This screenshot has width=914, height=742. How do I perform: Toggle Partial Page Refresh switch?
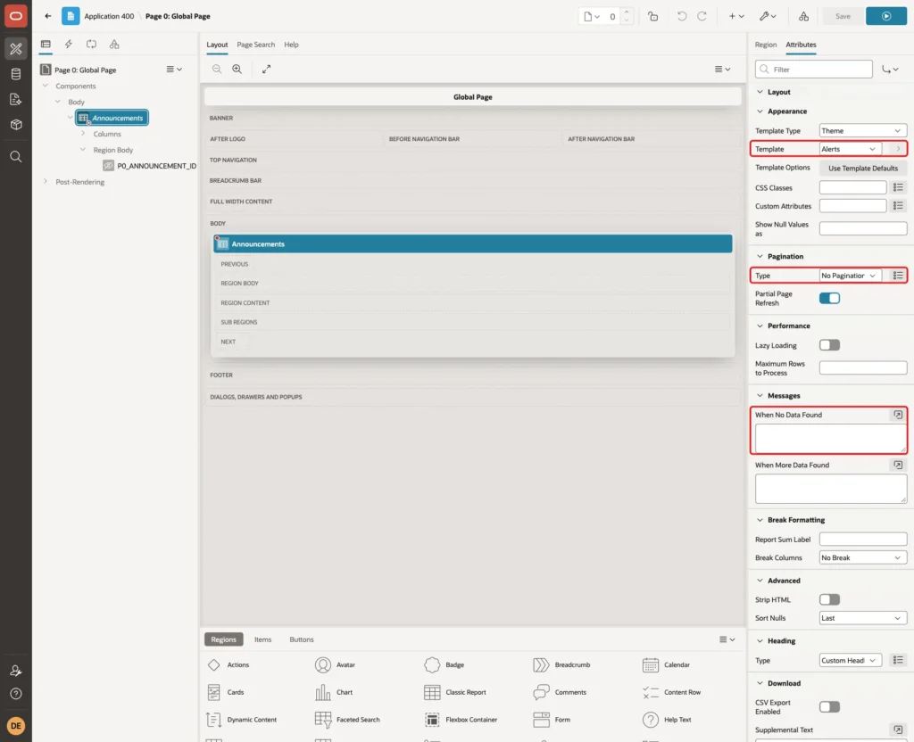829,298
